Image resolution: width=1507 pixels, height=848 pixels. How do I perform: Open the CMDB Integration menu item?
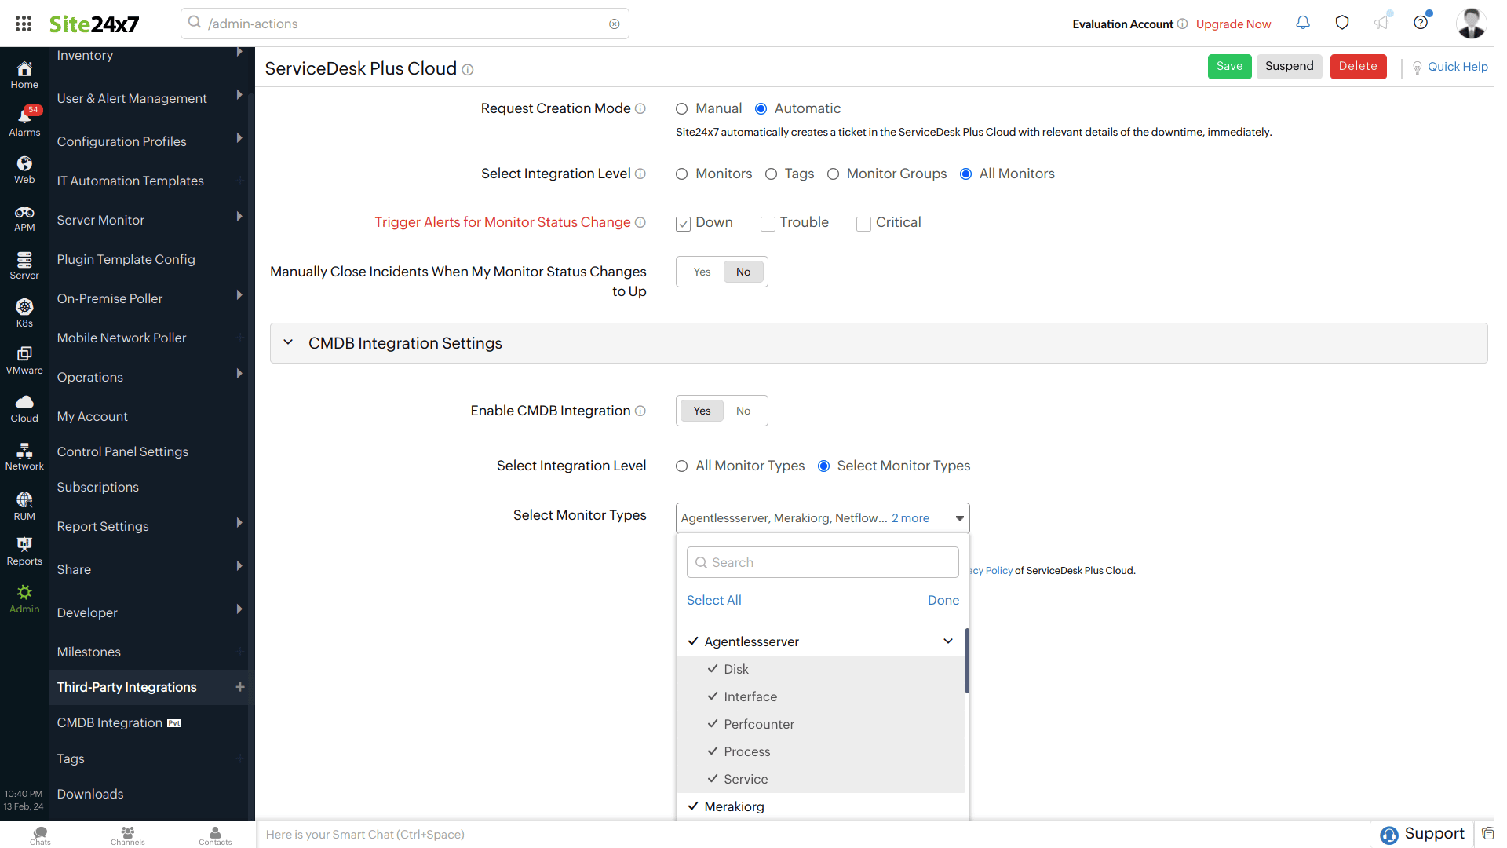[110, 722]
